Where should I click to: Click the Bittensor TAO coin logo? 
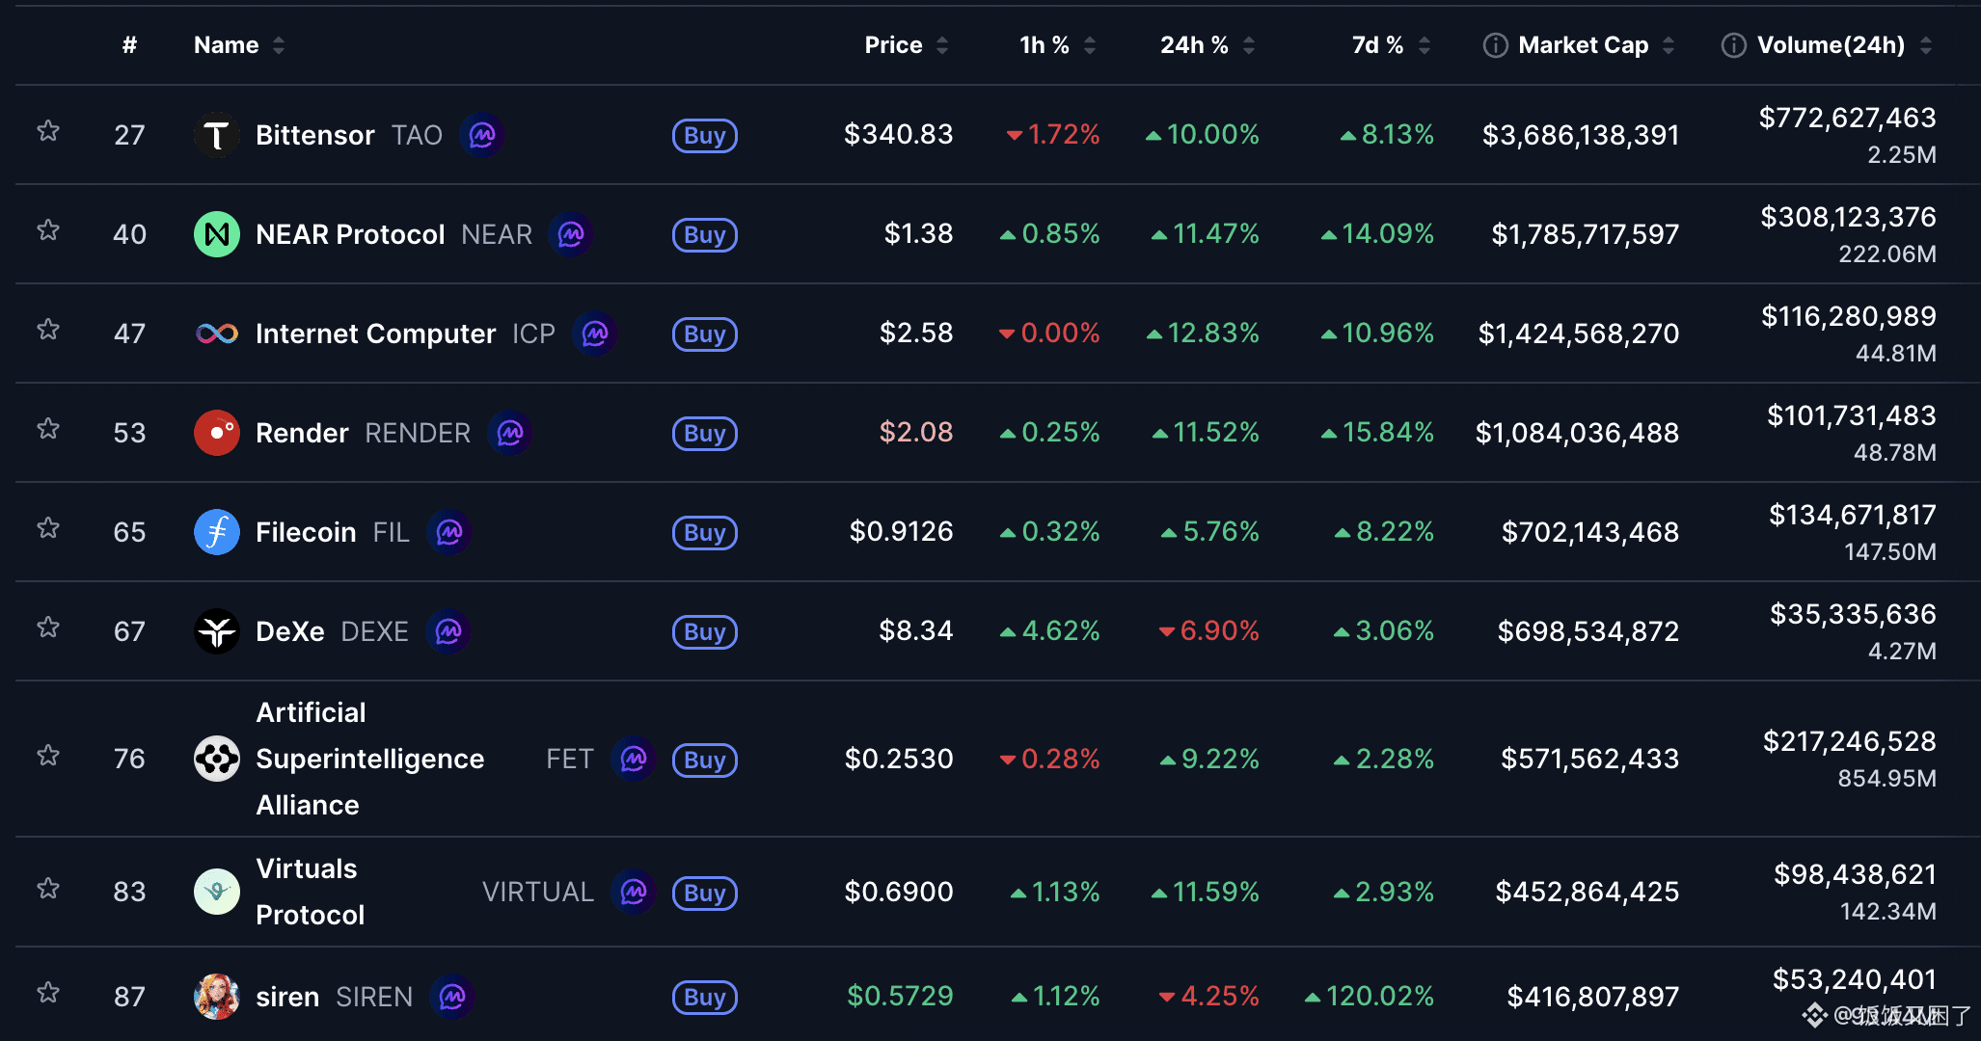coord(217,135)
